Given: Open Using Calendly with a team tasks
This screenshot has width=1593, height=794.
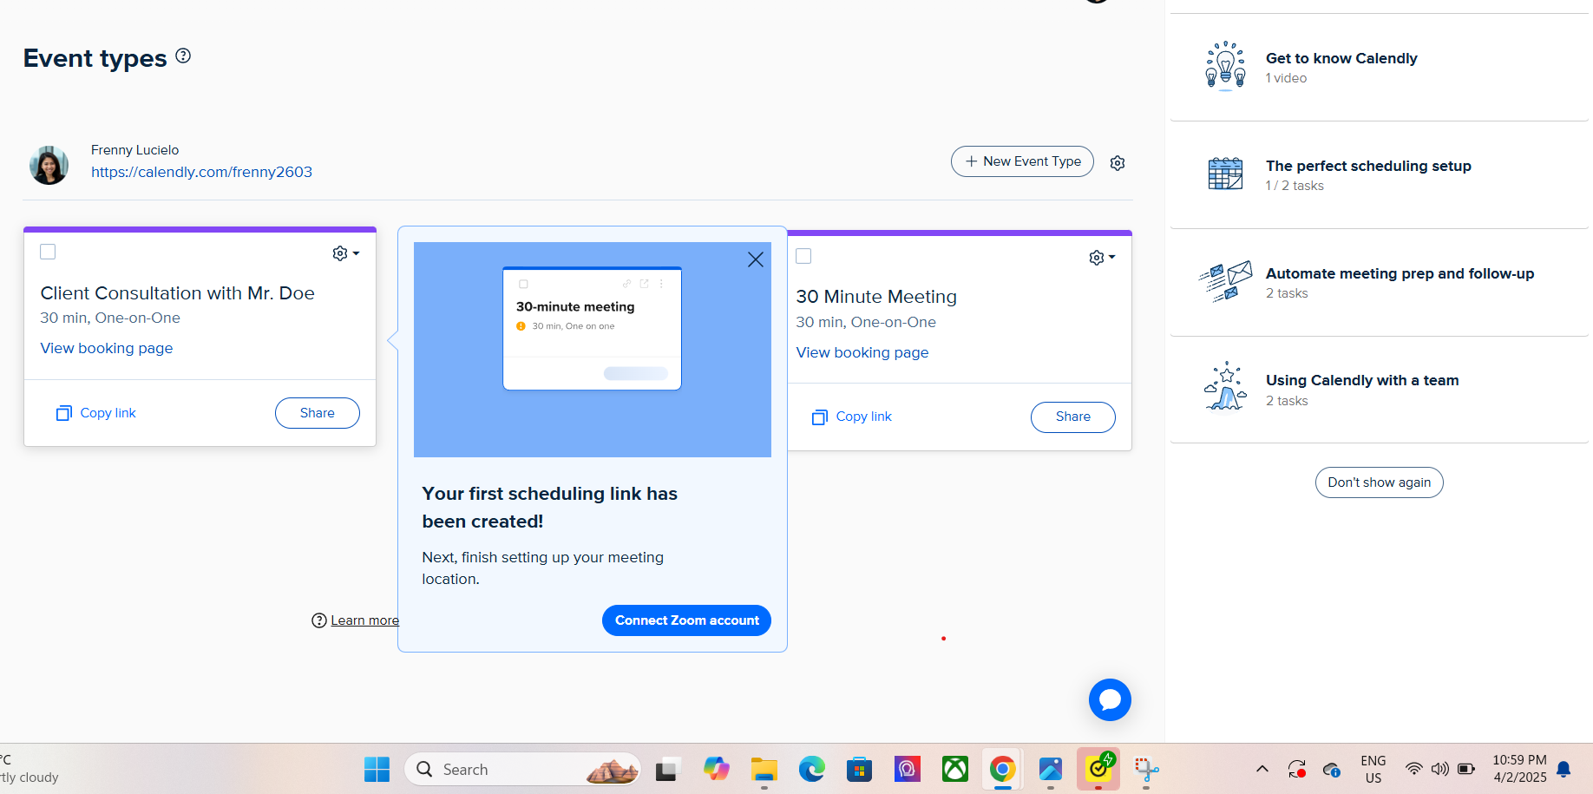Looking at the screenshot, I should click(x=1380, y=390).
